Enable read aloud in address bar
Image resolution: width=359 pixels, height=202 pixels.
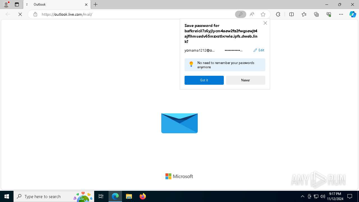252,14
